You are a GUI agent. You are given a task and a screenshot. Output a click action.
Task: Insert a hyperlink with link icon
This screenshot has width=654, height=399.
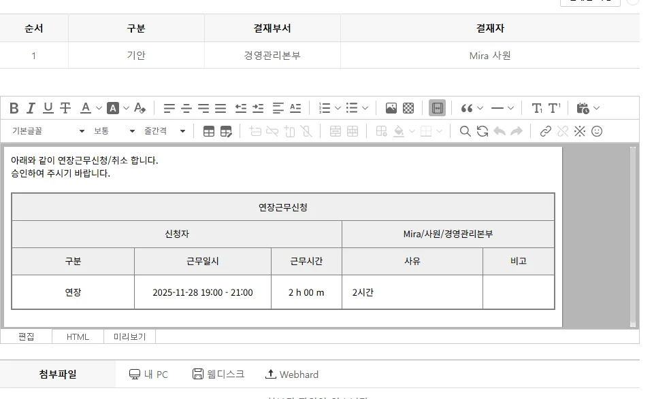click(545, 131)
